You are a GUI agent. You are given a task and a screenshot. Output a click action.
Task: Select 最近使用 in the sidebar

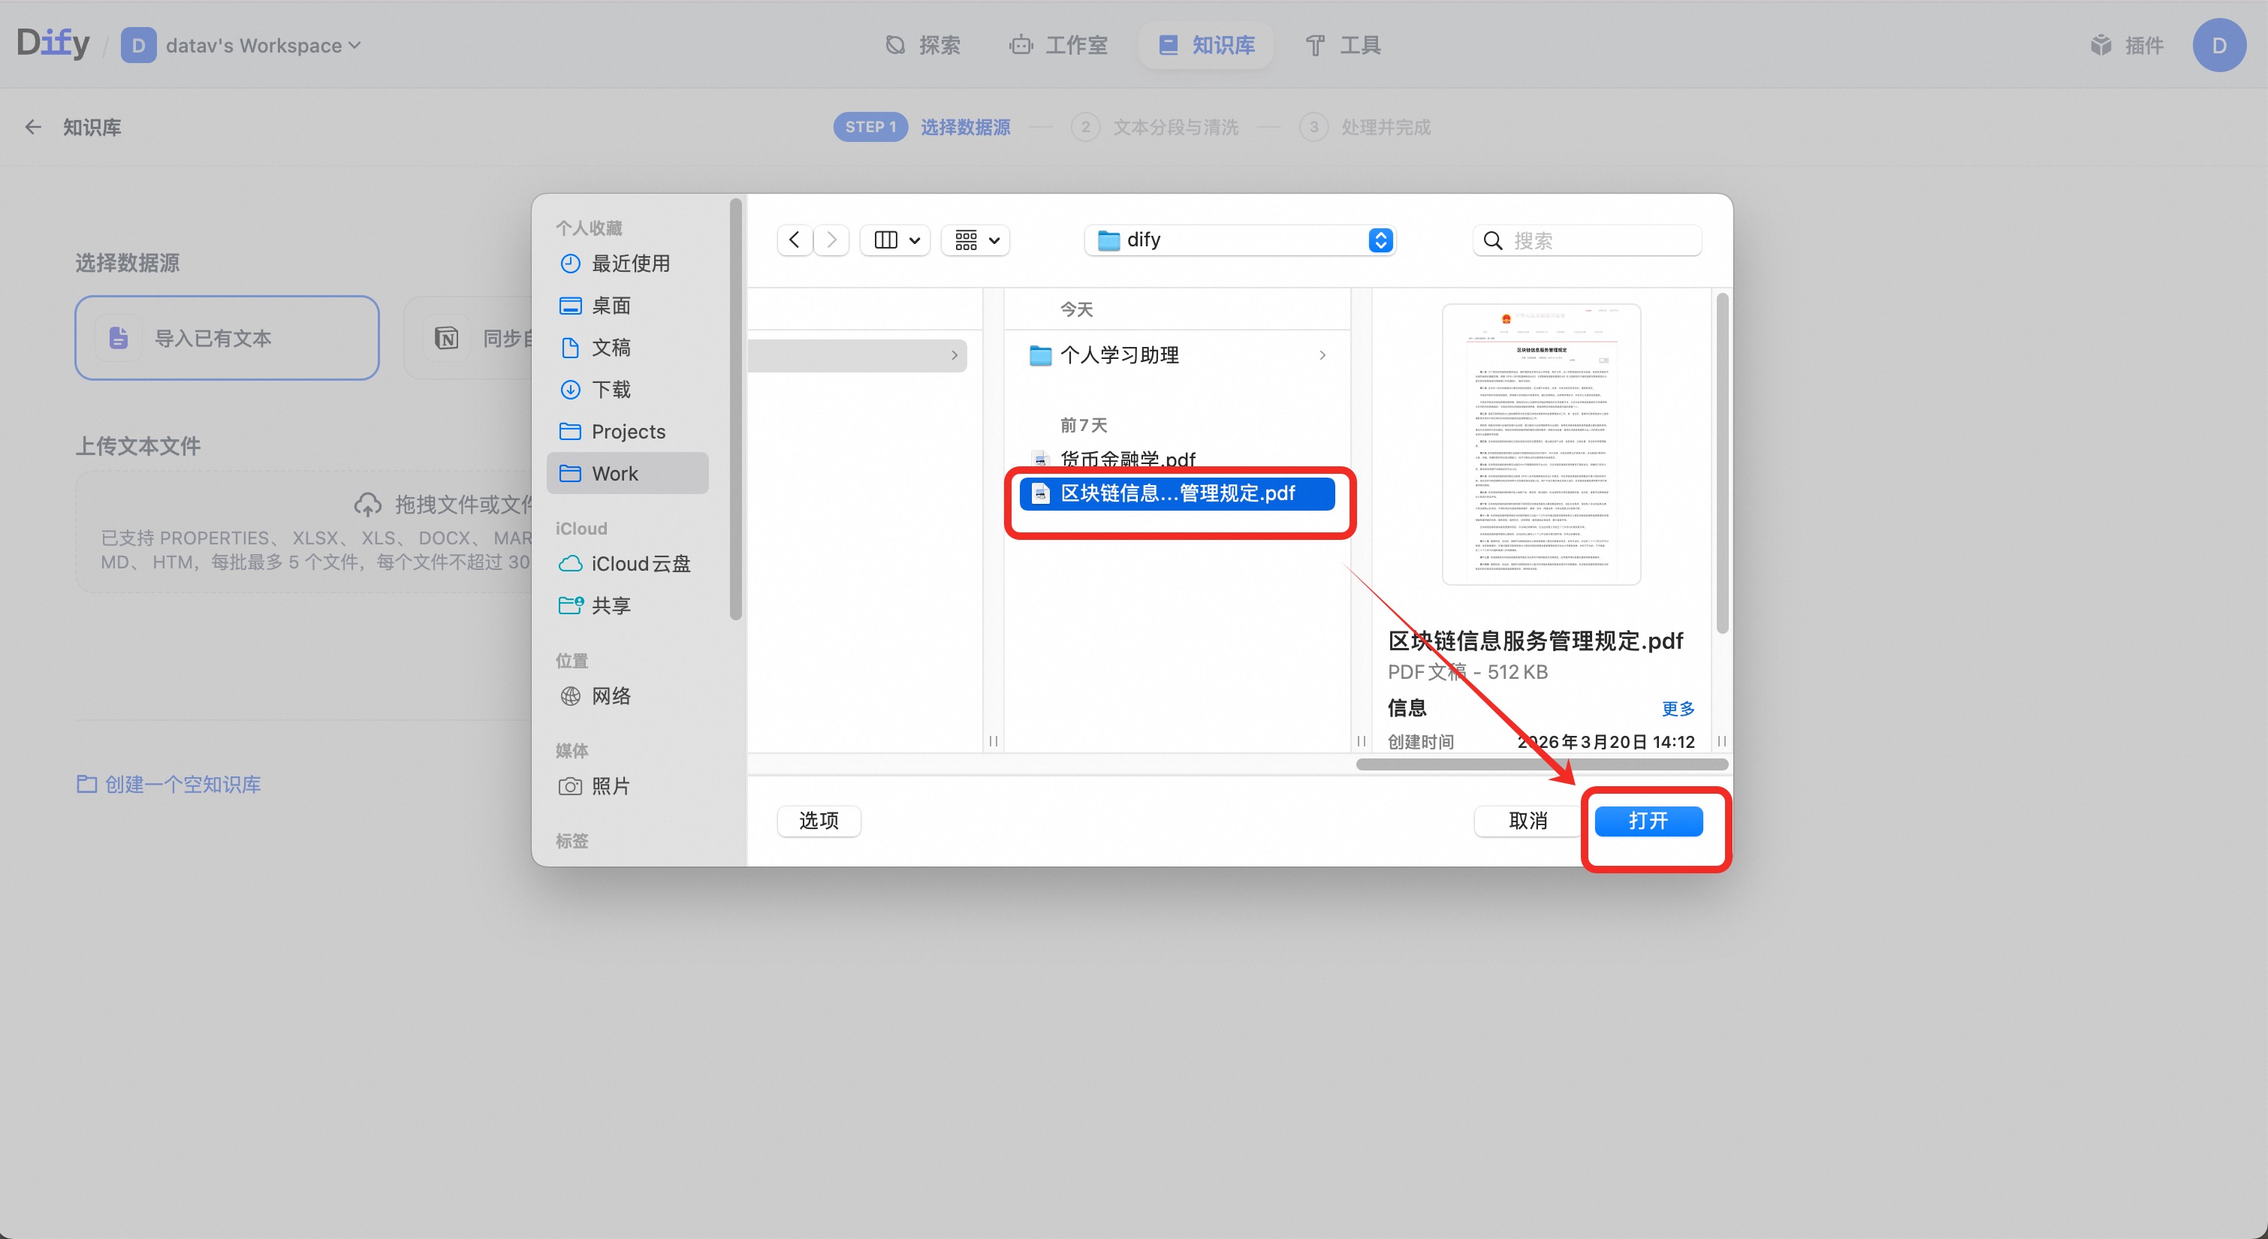tap(629, 264)
